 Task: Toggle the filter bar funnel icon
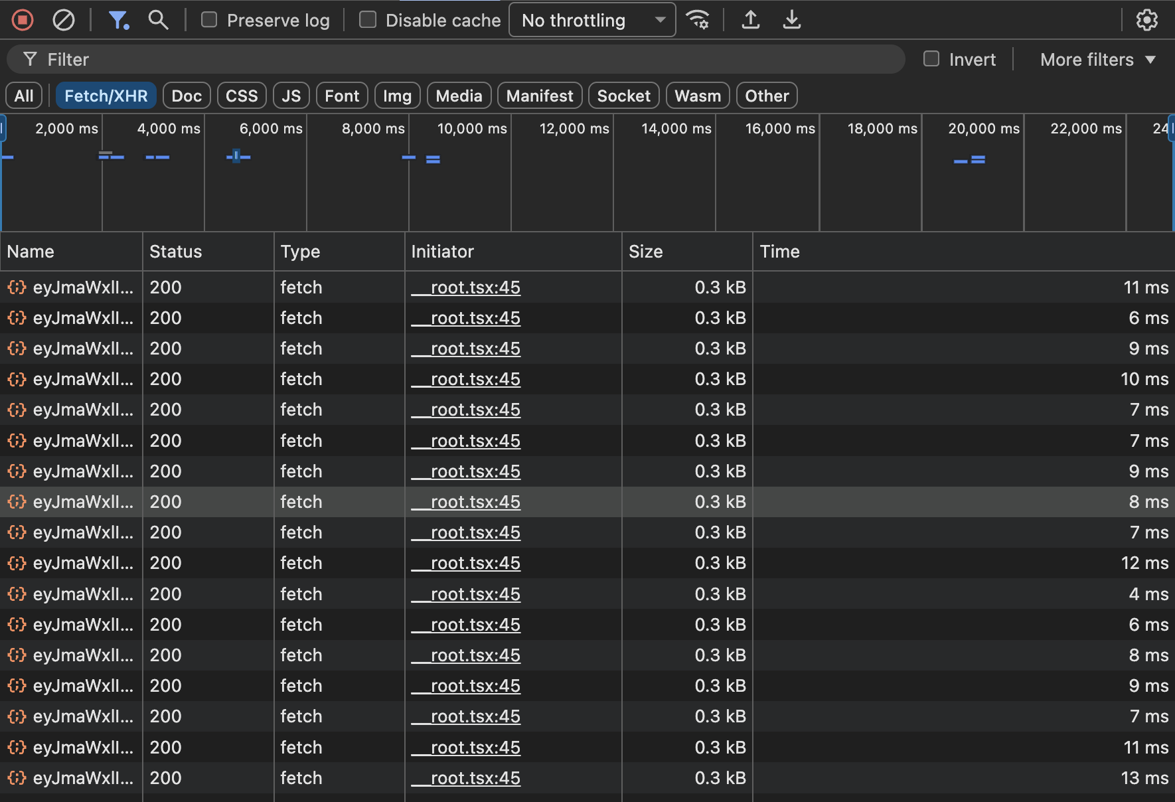click(118, 20)
